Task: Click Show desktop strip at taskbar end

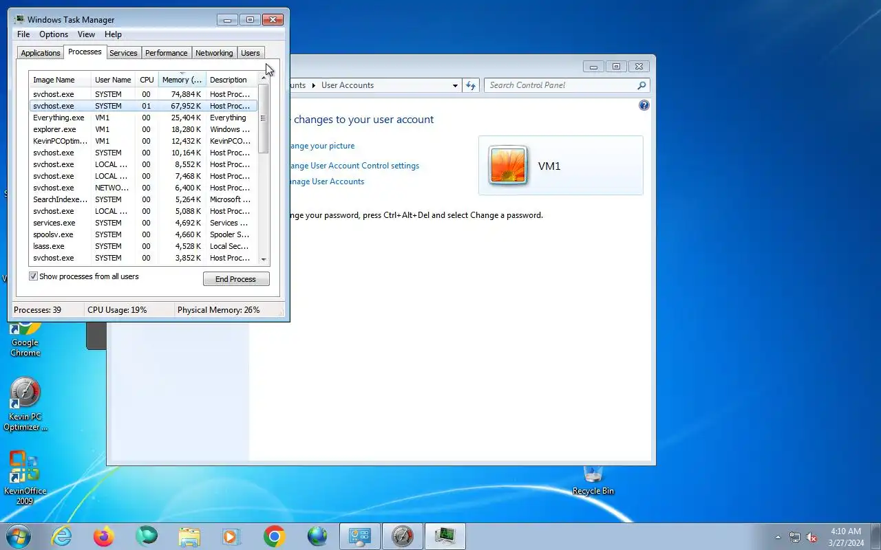Action: [876, 537]
